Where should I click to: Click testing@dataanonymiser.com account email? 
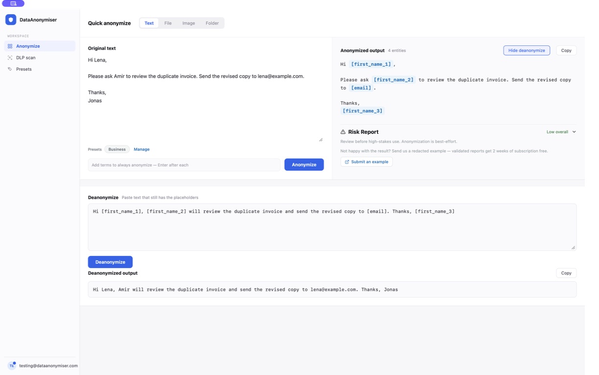pyautogui.click(x=48, y=366)
